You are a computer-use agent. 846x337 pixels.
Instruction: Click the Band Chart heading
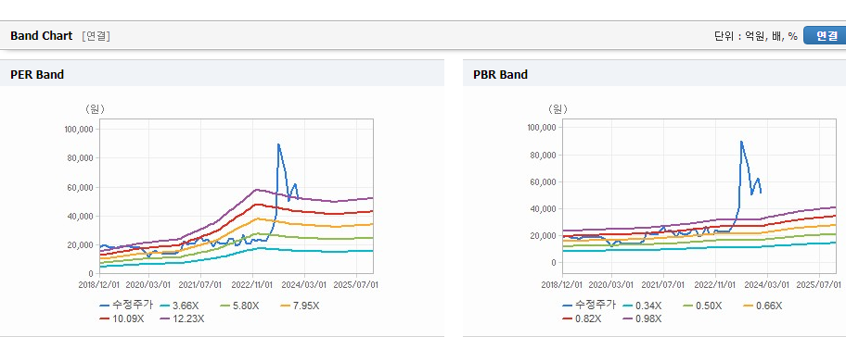pyautogui.click(x=41, y=36)
